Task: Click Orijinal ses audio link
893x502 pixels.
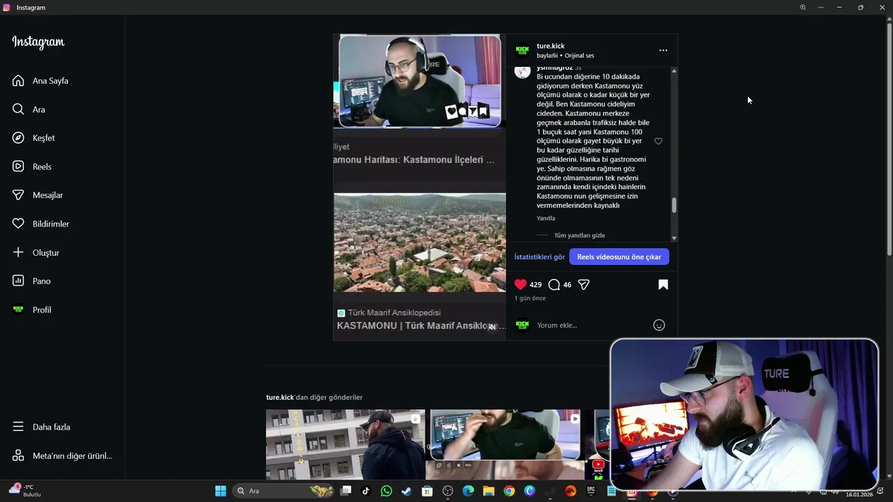Action: pyautogui.click(x=579, y=55)
